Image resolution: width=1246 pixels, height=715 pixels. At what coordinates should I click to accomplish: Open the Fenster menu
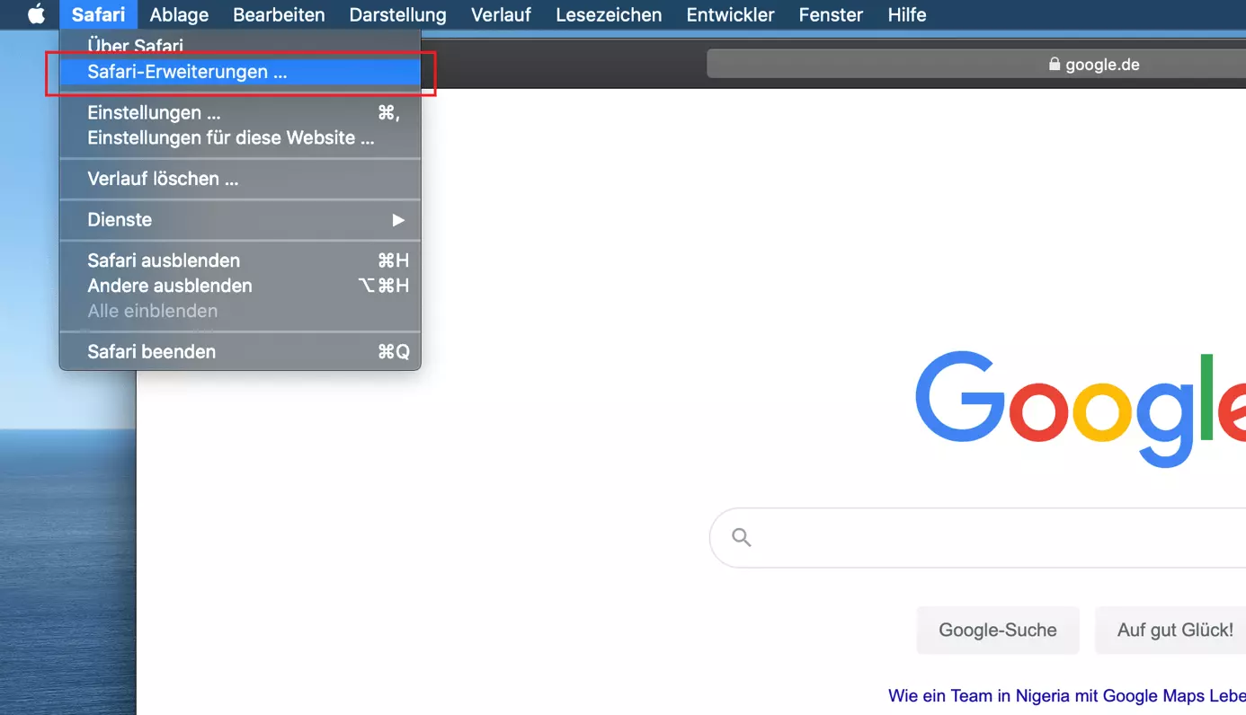pos(831,14)
